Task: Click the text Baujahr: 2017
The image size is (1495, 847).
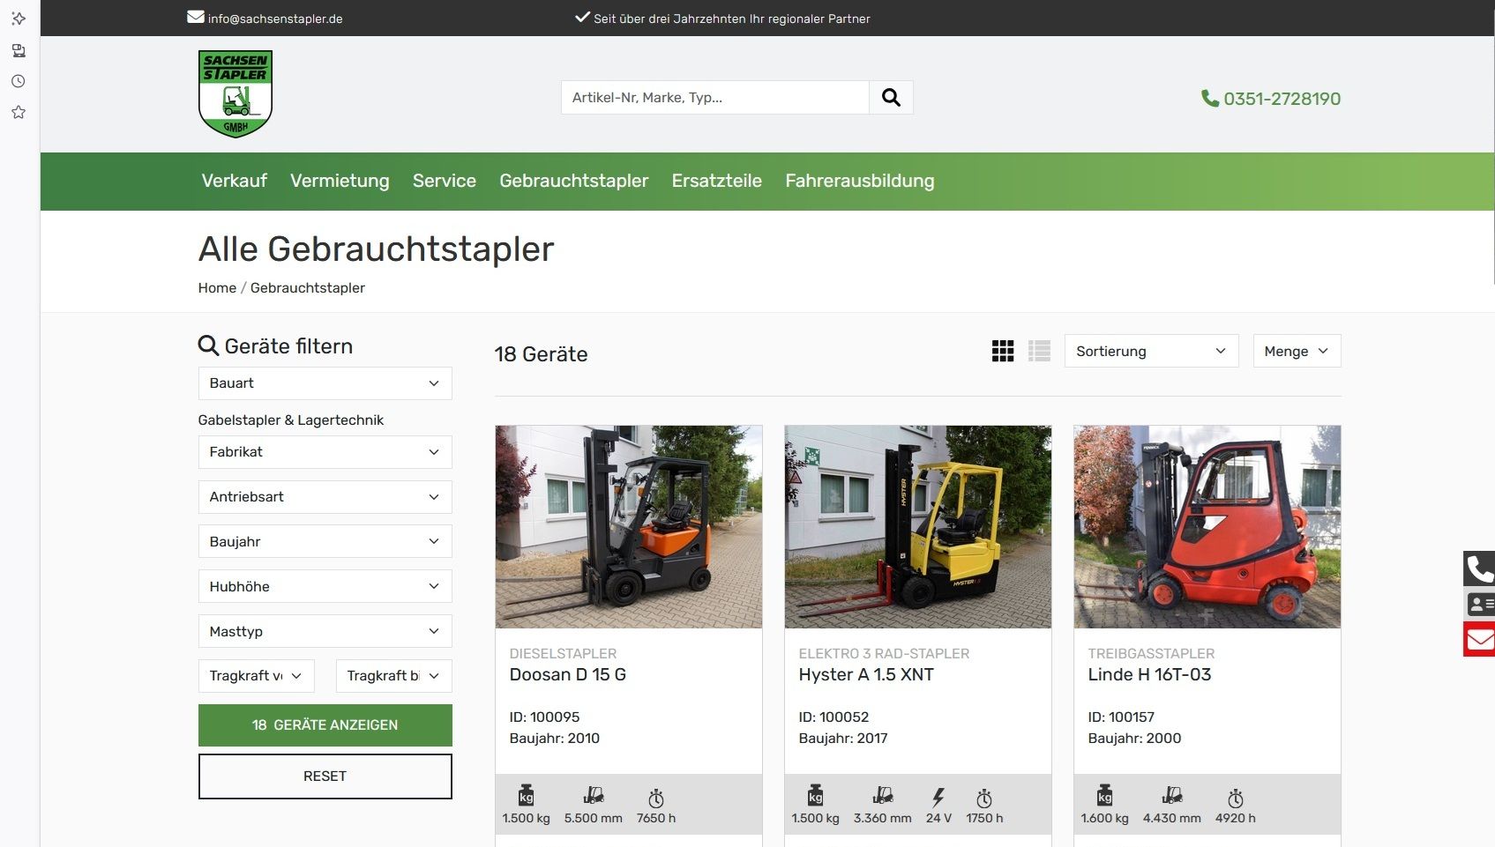Action: coord(843,739)
